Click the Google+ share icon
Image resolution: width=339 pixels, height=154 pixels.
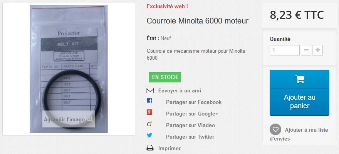(x=149, y=112)
